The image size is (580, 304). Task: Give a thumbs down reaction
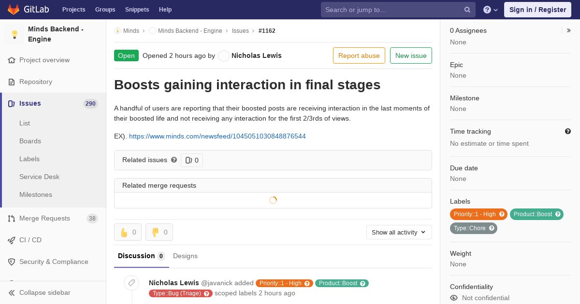[159, 232]
